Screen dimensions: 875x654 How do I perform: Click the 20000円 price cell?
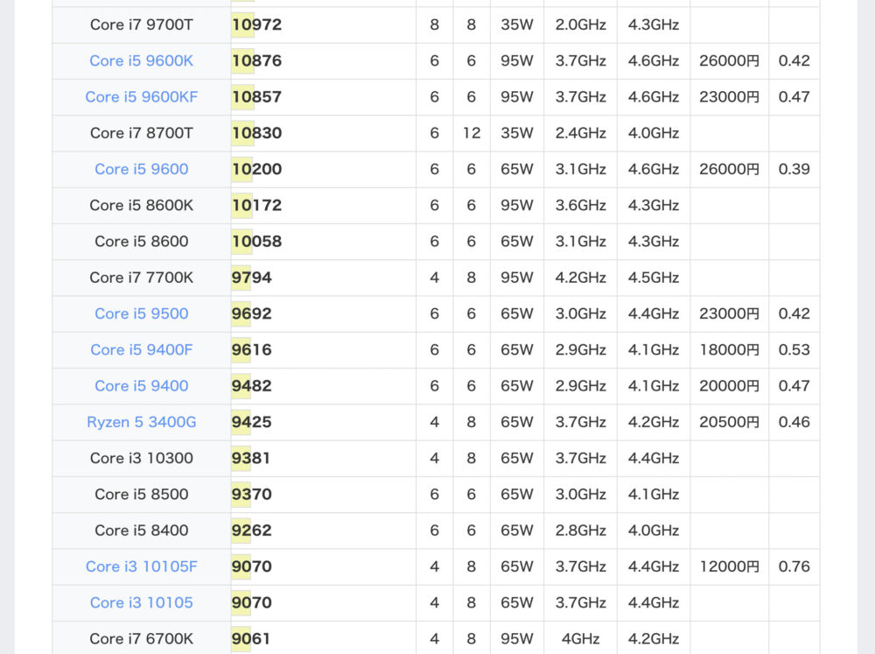point(730,386)
